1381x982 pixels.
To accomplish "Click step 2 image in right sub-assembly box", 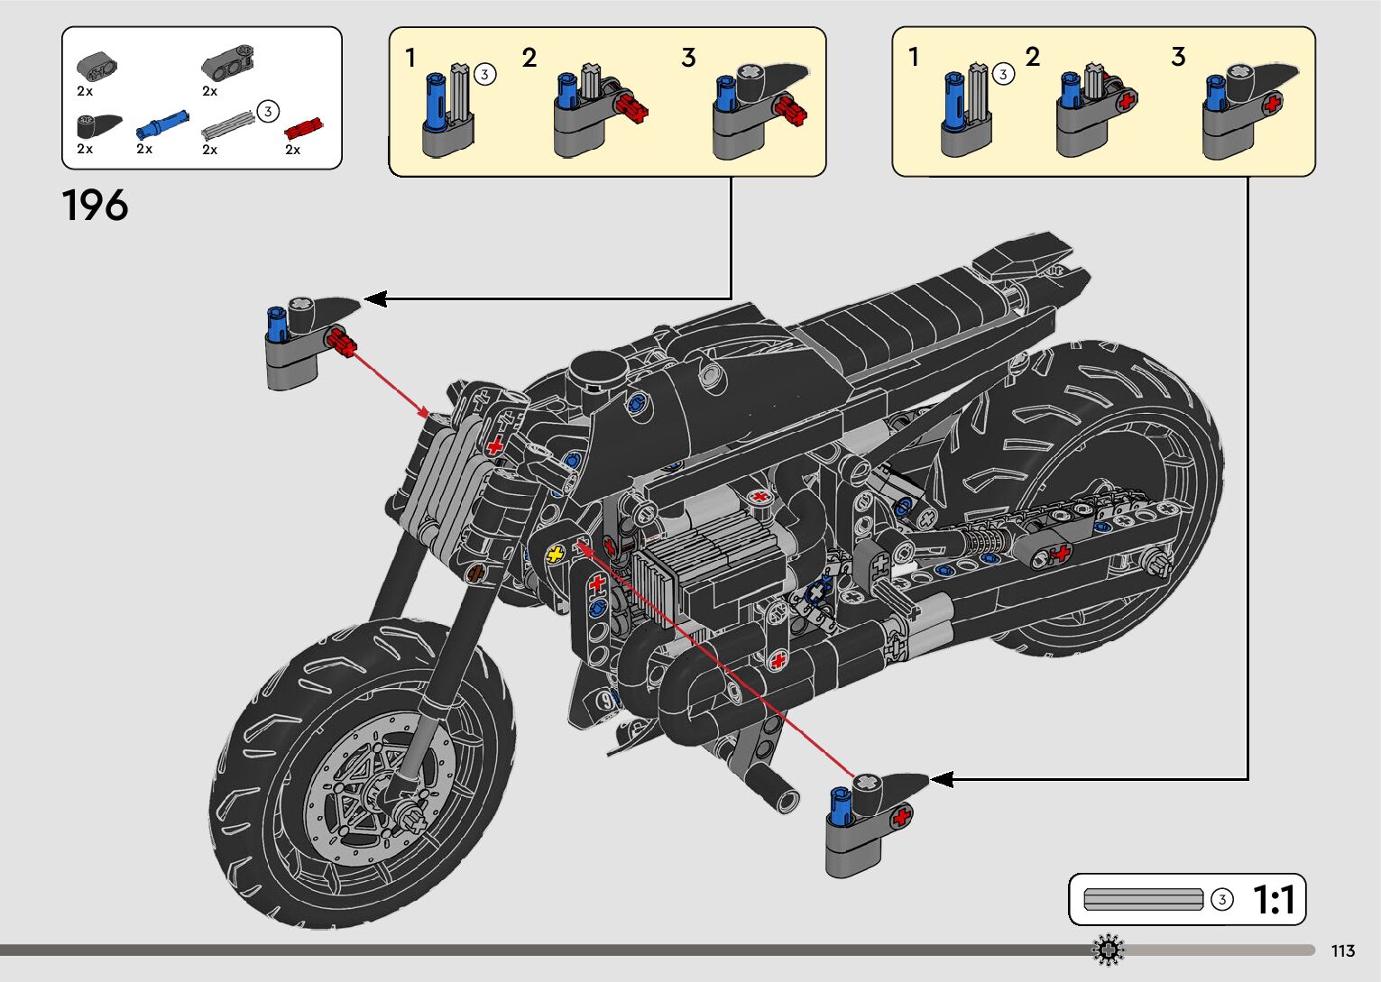I will tap(1095, 110).
